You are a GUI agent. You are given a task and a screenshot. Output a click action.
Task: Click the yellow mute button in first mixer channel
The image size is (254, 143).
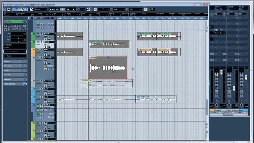(217, 74)
